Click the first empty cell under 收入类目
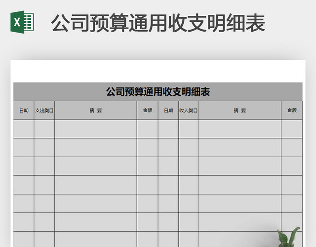 pyautogui.click(x=189, y=129)
